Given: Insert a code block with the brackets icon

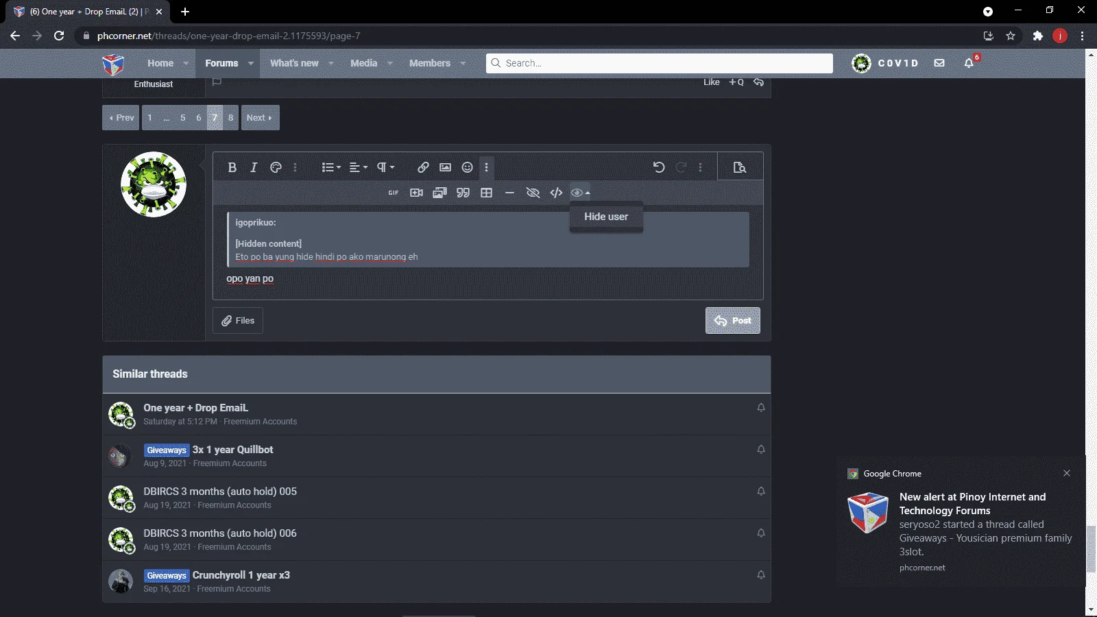Looking at the screenshot, I should click(556, 193).
